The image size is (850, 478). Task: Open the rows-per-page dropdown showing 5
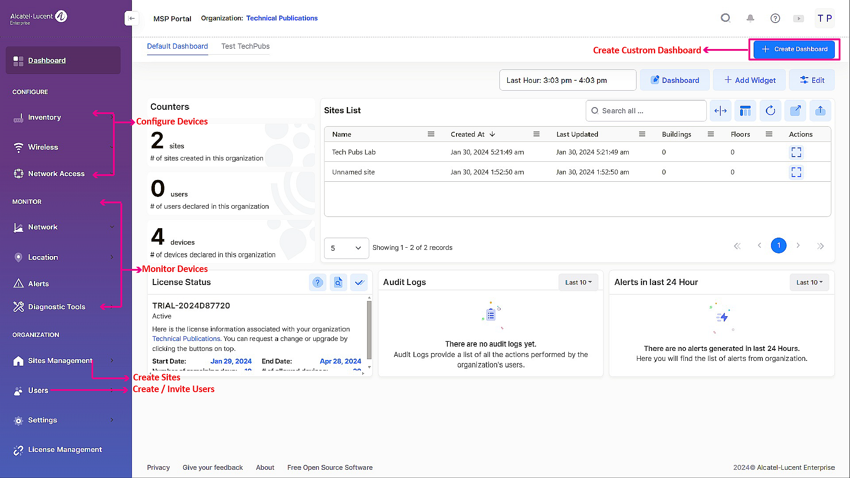pos(346,248)
